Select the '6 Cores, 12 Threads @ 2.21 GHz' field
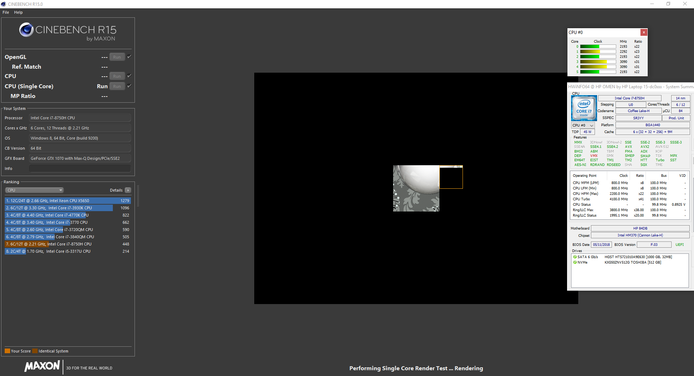The image size is (694, 376). tap(80, 128)
